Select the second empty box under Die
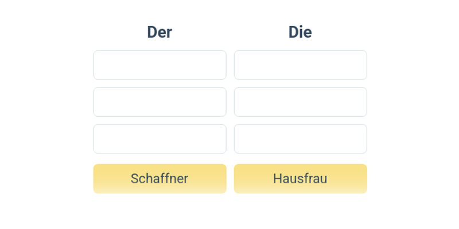This screenshot has height=229, width=459. (x=300, y=102)
